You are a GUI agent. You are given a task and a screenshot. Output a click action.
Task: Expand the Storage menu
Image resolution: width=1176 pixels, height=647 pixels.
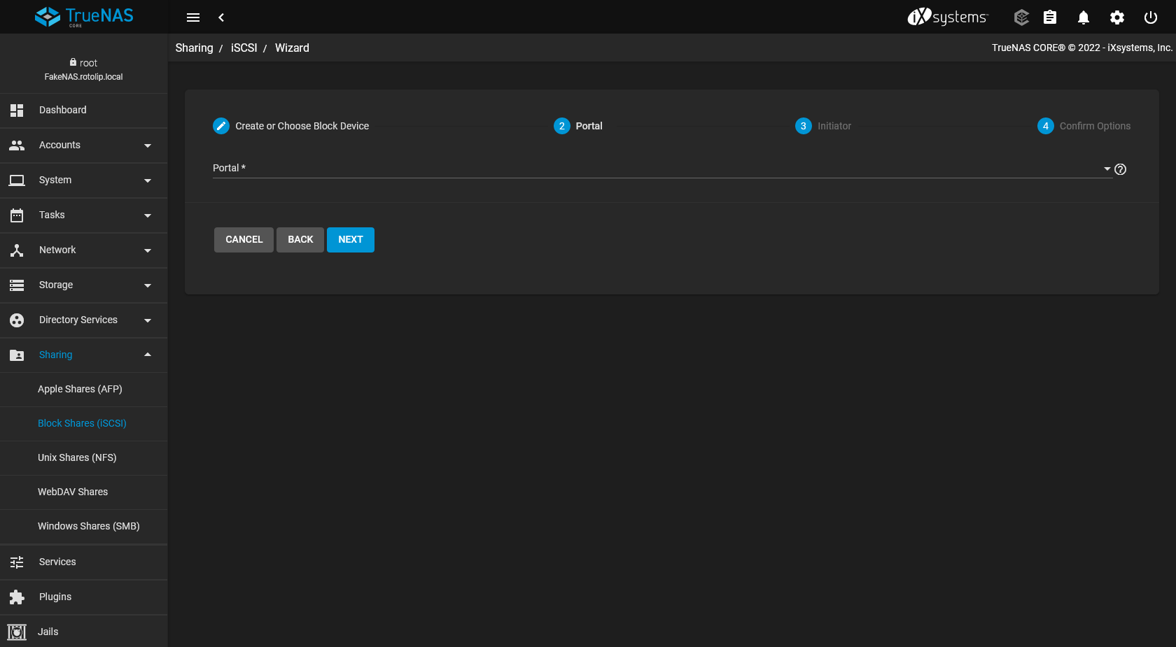pos(84,285)
